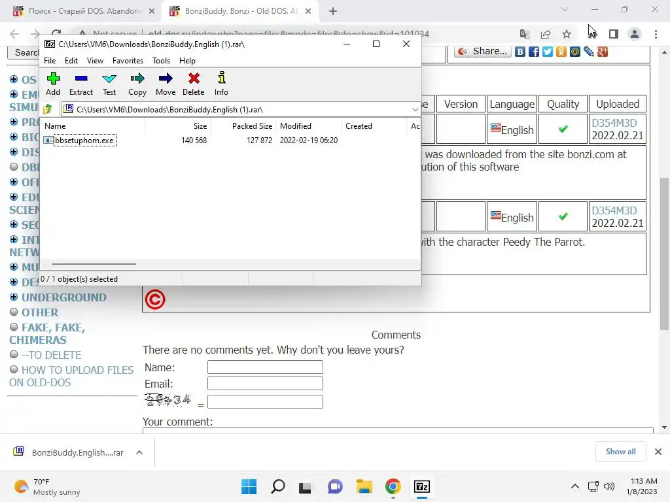The height and width of the screenshot is (502, 670).
Task: Open Windows Search from taskbar
Action: [x=277, y=486]
